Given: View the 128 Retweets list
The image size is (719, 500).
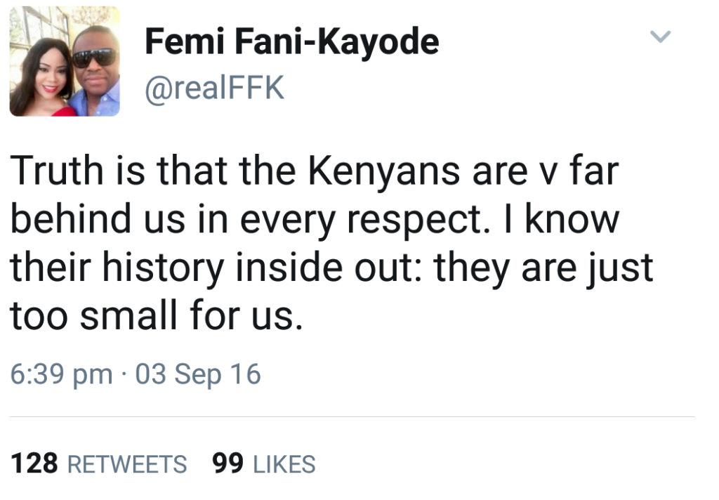Looking at the screenshot, I should click(x=99, y=464).
